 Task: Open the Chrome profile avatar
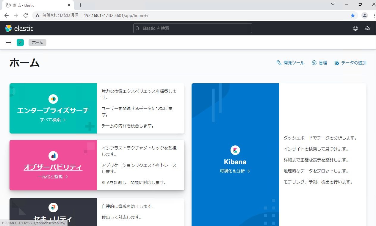coord(364,15)
